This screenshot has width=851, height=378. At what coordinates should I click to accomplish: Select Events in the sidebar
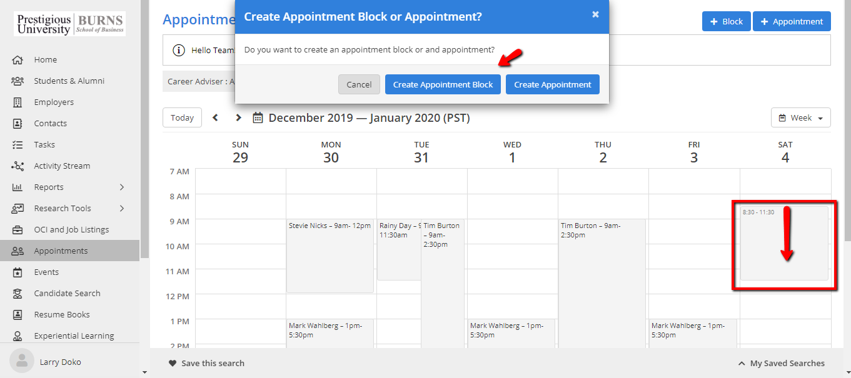46,272
